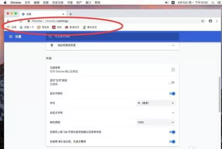Click the site info icon in address bar

29,21
